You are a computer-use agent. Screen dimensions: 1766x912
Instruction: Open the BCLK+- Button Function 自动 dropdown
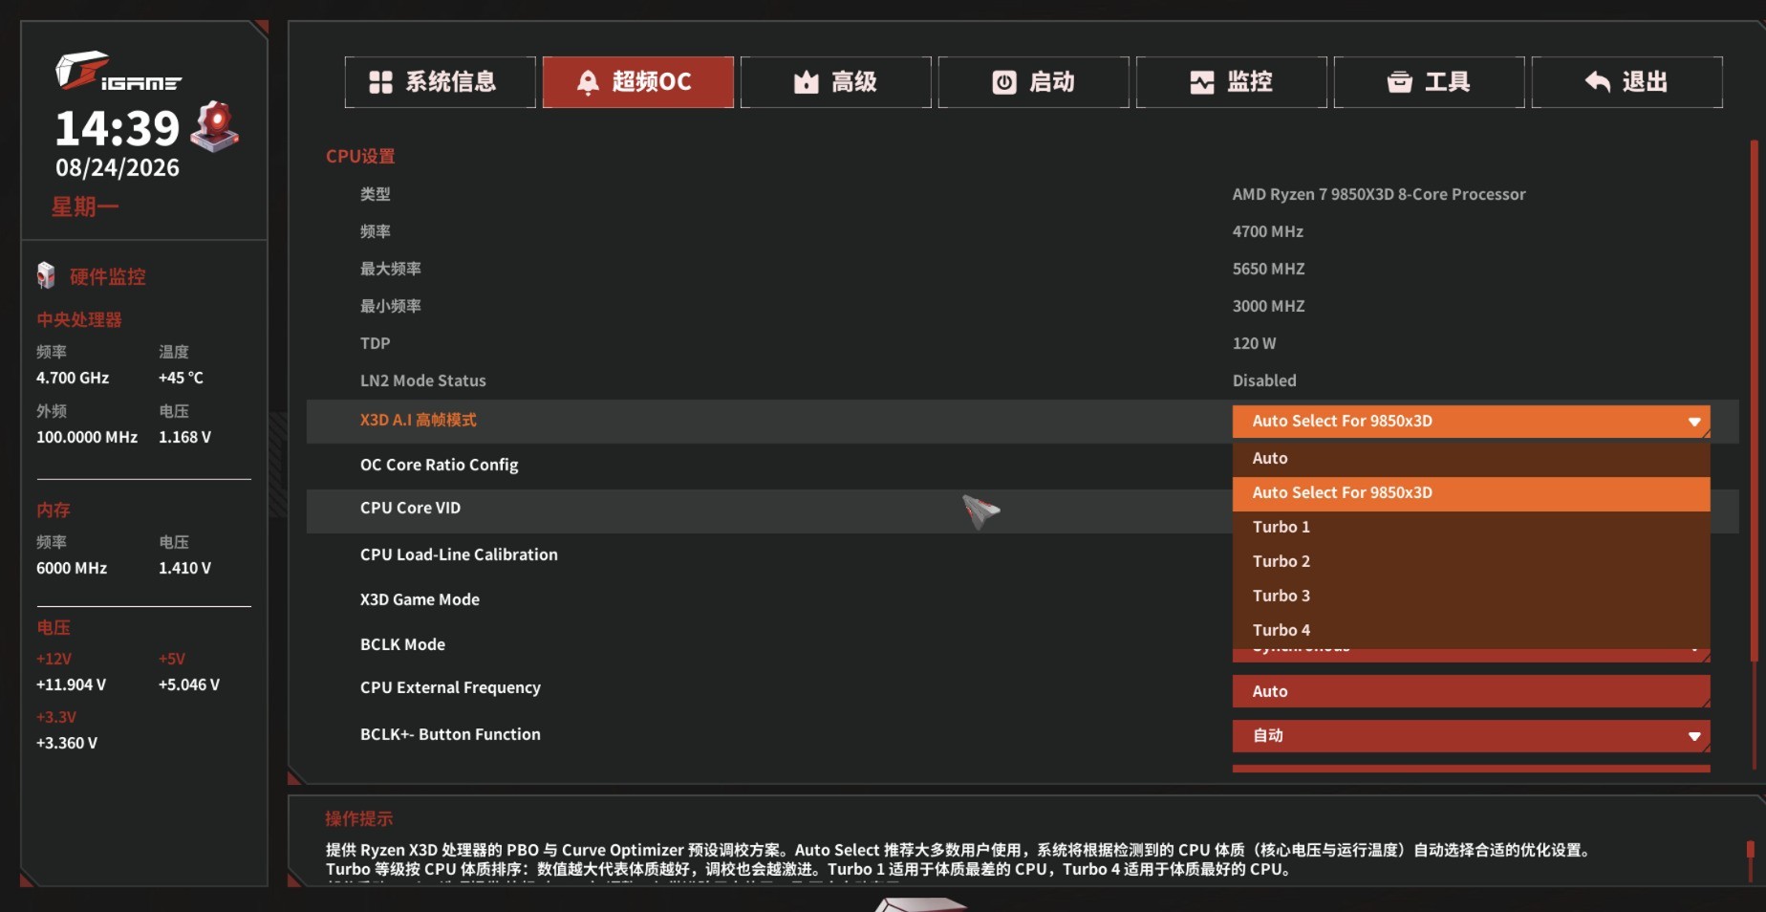pos(1471,735)
